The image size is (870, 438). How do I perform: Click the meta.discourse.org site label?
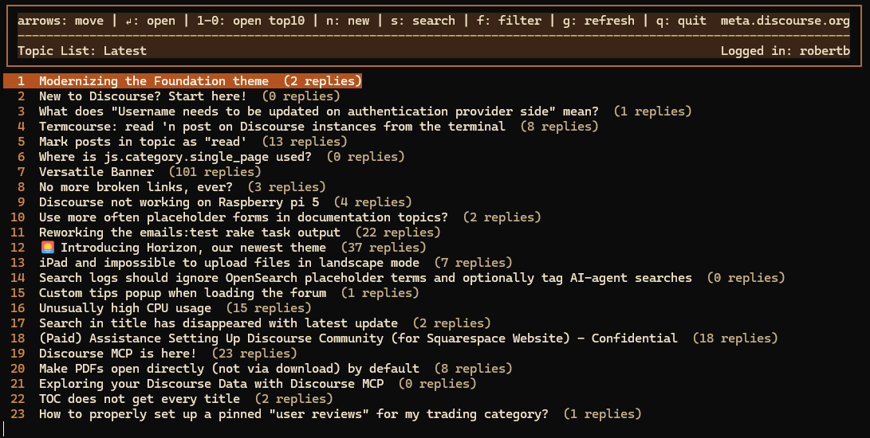[x=785, y=21]
